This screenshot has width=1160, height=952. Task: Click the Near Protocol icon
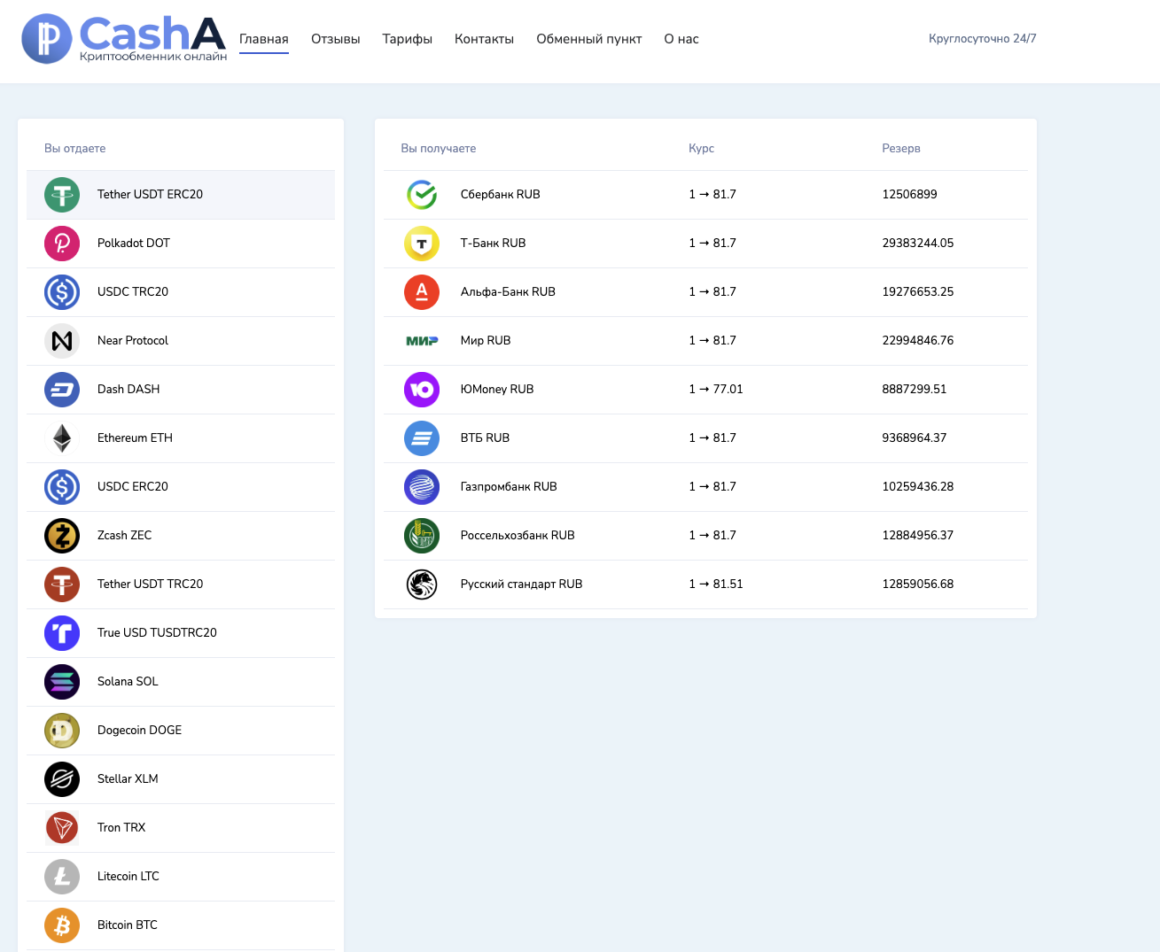[x=62, y=341]
